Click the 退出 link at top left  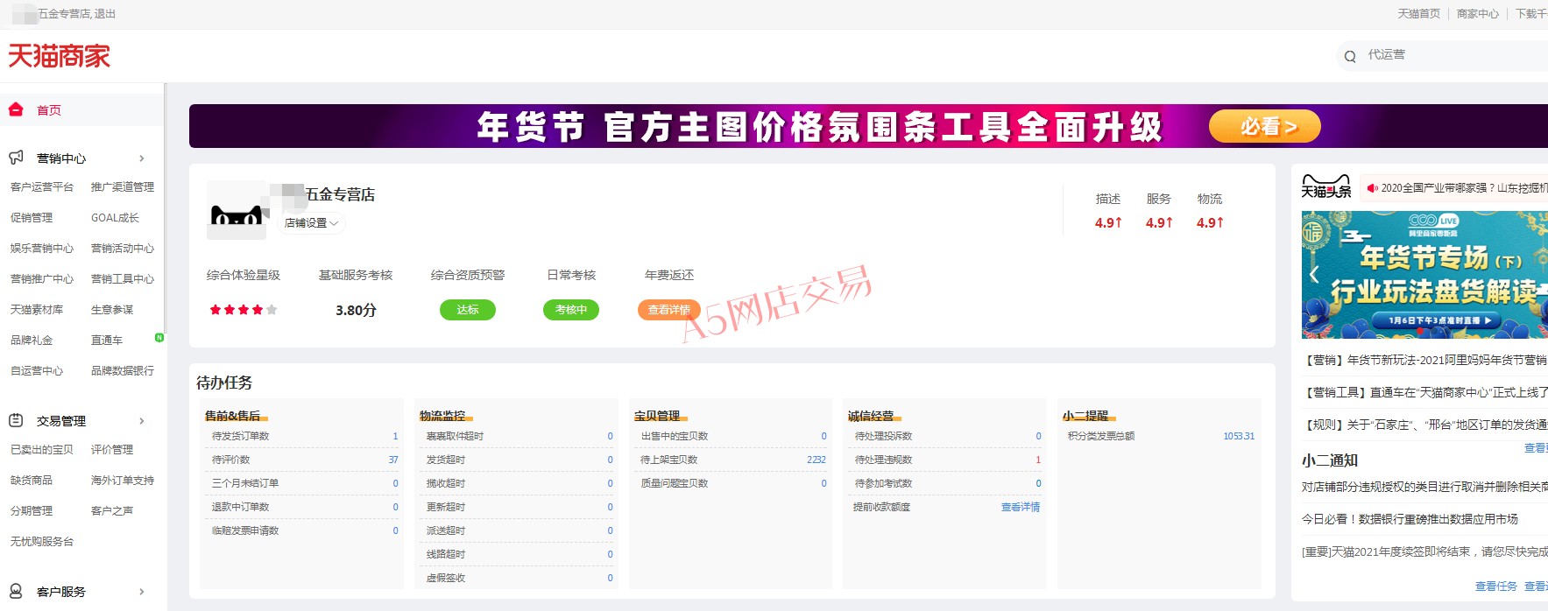pos(105,14)
